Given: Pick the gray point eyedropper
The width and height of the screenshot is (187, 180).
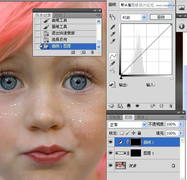Looking at the screenshot, I should (x=113, y=34).
